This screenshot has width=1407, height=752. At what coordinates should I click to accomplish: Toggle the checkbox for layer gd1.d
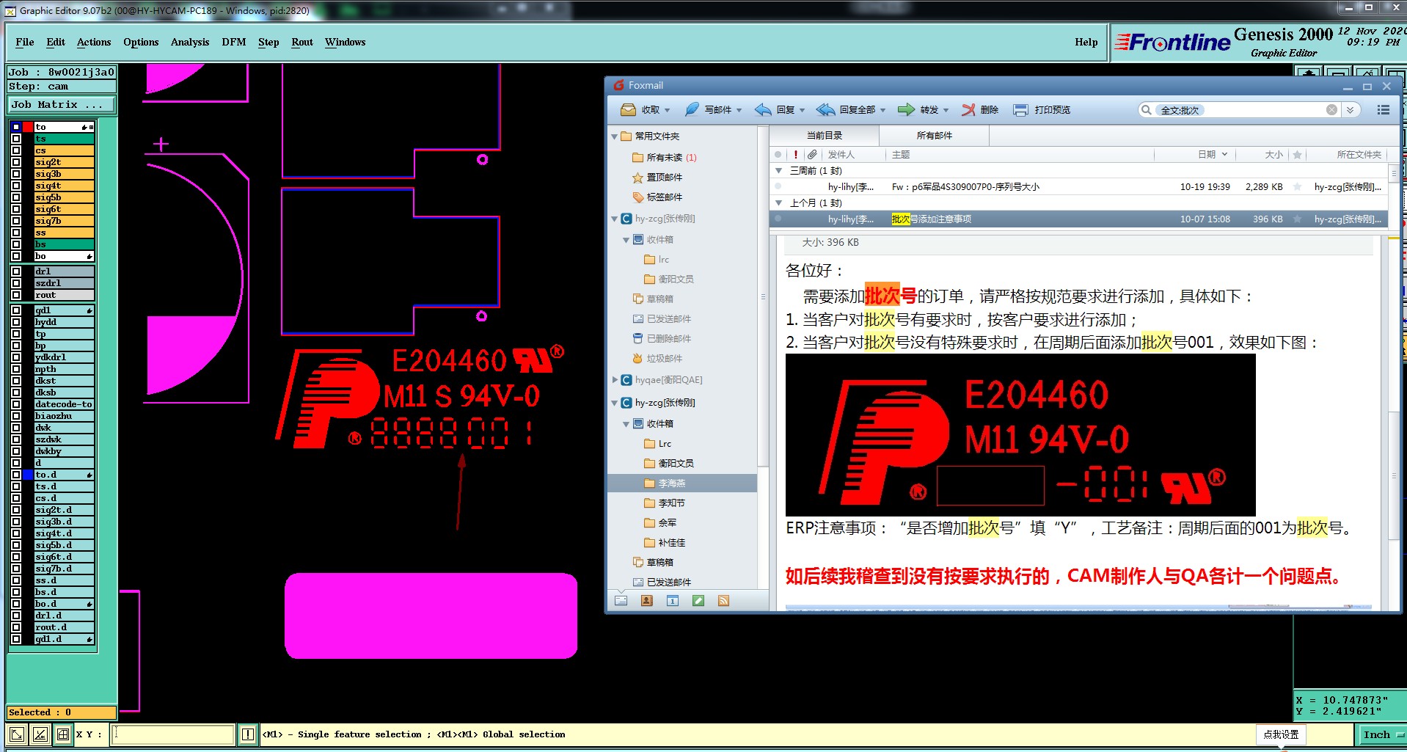(16, 639)
